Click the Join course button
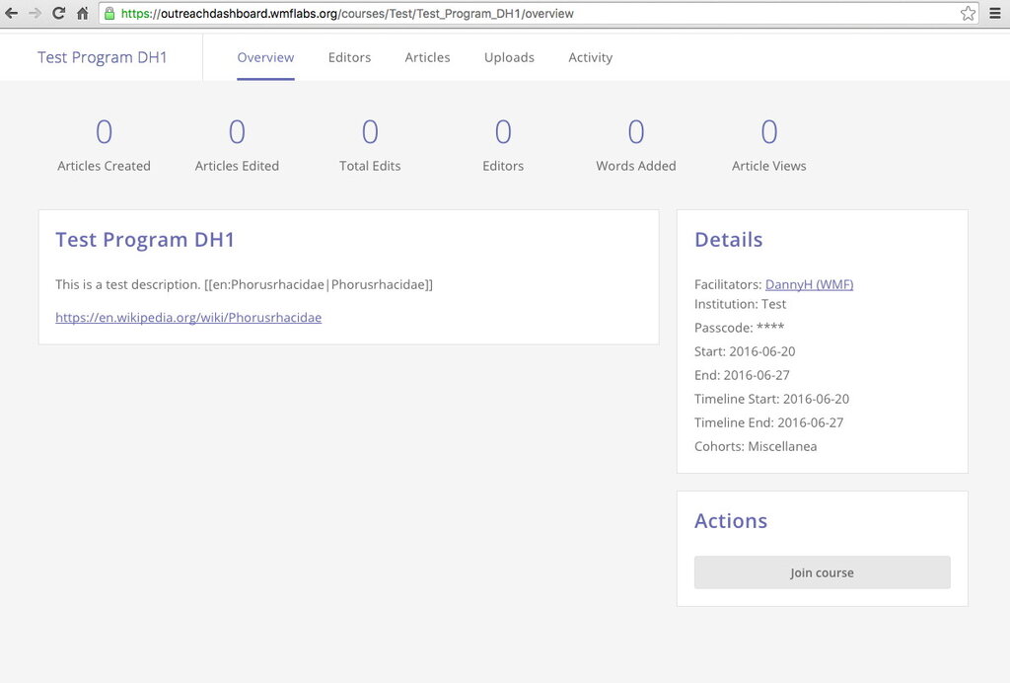This screenshot has height=683, width=1010. pyautogui.click(x=822, y=572)
